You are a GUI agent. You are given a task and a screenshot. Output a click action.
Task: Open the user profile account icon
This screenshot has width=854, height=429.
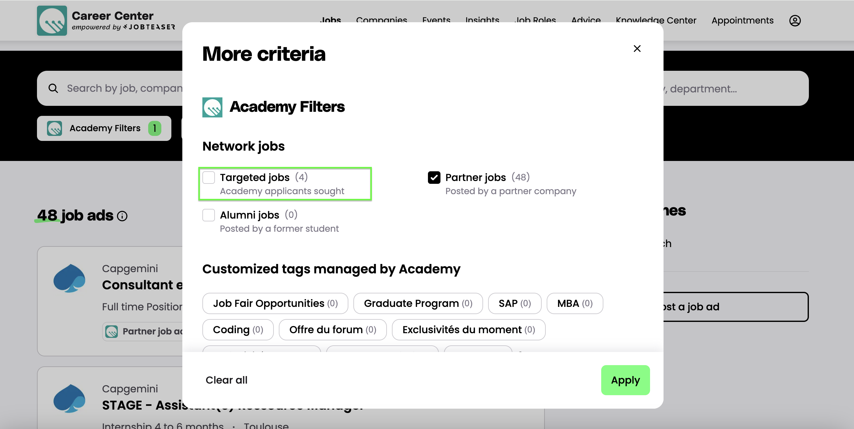(795, 21)
